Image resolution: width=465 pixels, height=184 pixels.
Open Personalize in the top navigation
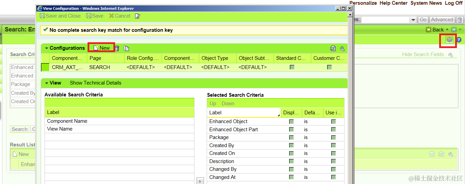coord(363,3)
